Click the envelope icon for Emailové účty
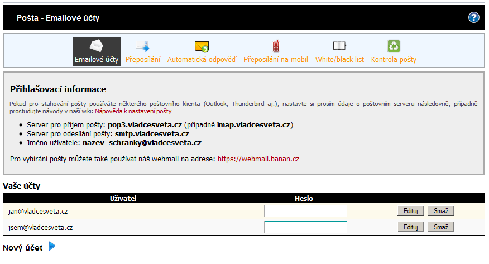The height and width of the screenshot is (264, 489). tap(97, 46)
